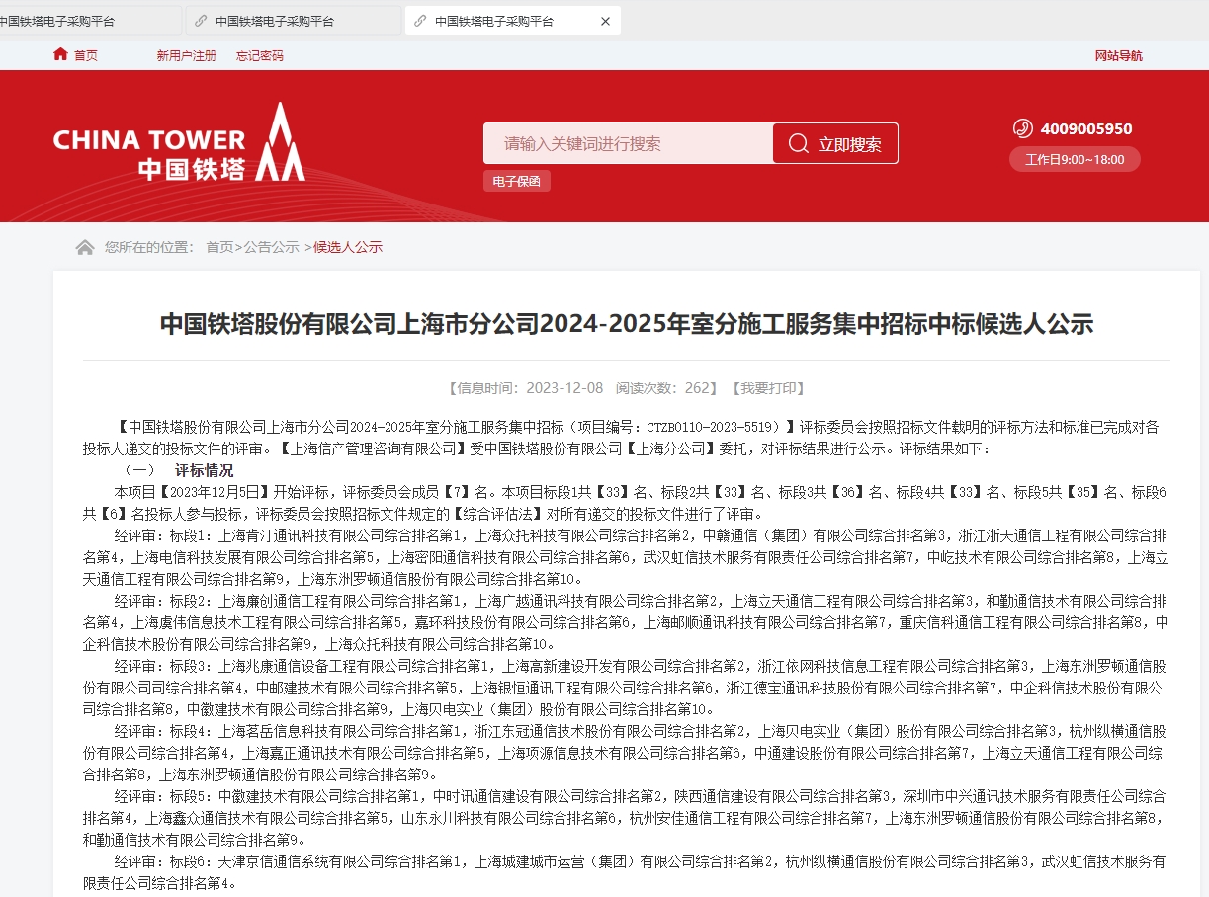Switch to the first browser tab

(x=87, y=21)
